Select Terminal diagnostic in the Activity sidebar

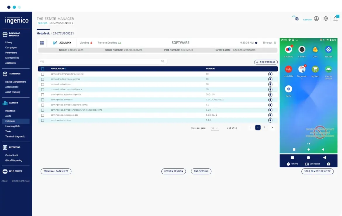[x=15, y=136]
